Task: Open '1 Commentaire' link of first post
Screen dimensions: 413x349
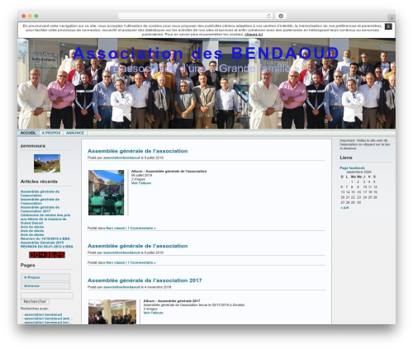Action: pos(141,229)
